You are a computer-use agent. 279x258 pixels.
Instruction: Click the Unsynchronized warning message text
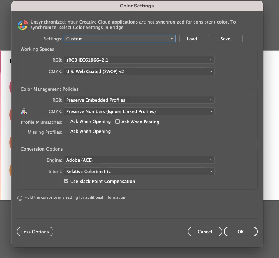coord(133,25)
